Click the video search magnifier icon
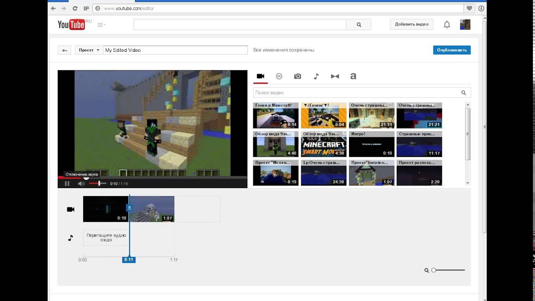 tap(464, 93)
